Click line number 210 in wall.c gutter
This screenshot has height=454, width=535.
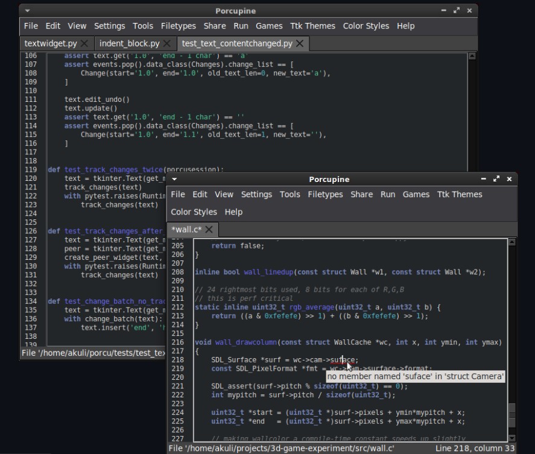point(178,289)
